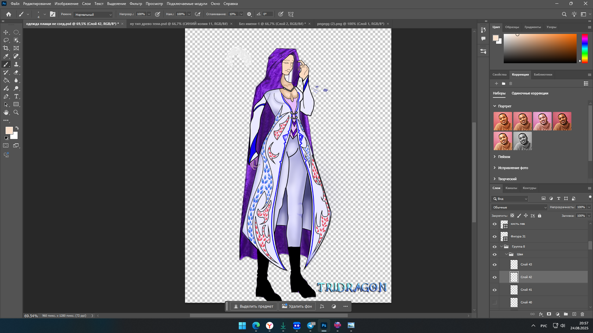
Task: Toggle symmetry paint butterfly icon
Action: 291,14
